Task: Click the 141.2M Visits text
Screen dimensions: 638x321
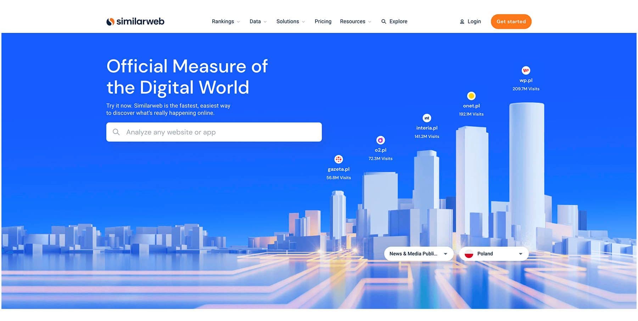Action: (x=427, y=136)
